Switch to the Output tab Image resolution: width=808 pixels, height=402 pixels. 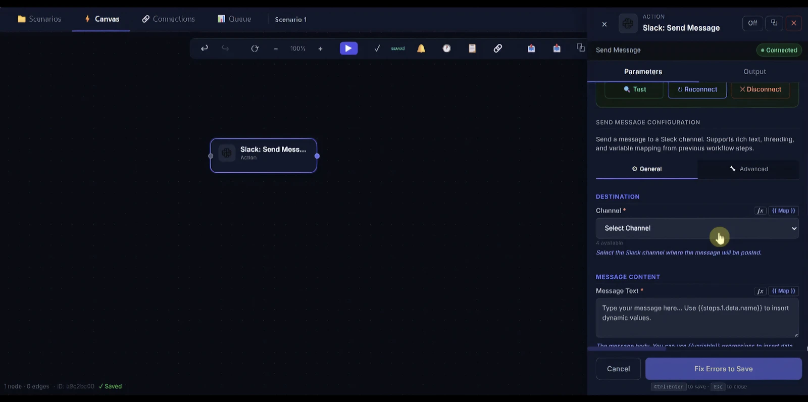click(x=754, y=72)
